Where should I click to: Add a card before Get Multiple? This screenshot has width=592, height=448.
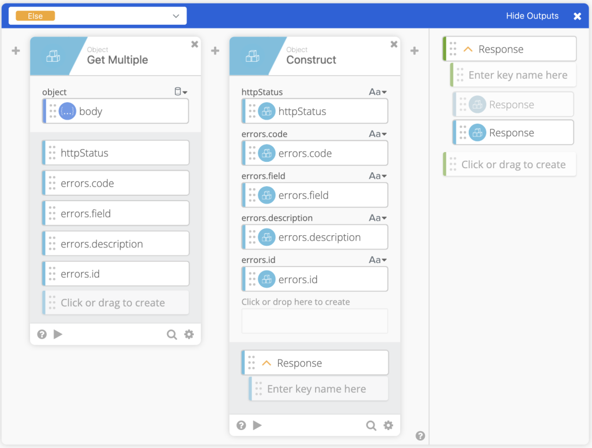(16, 50)
